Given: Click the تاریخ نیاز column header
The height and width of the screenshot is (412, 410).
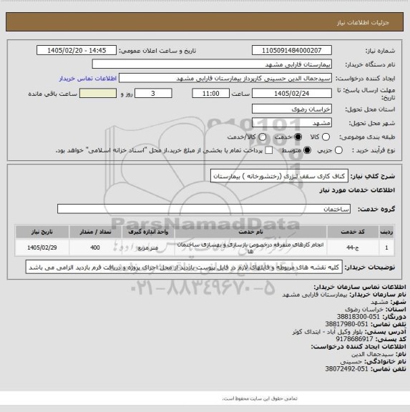Looking at the screenshot, I should [42, 232].
